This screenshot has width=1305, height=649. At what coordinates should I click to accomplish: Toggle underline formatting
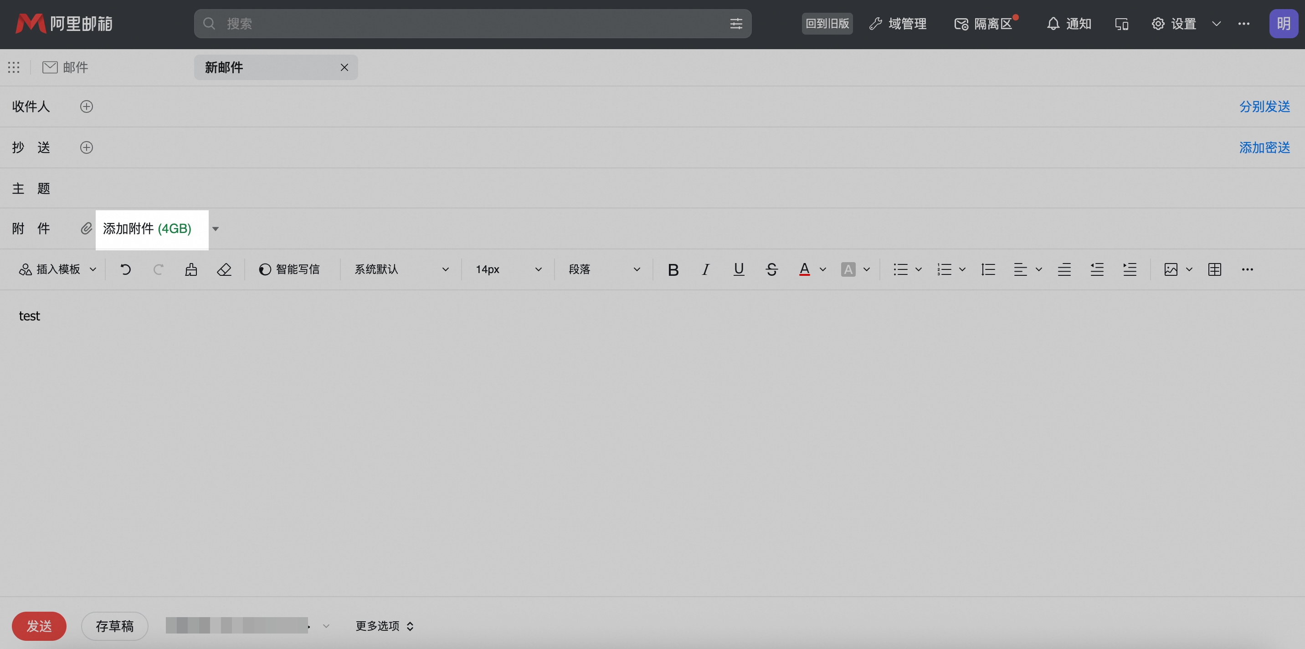739,269
